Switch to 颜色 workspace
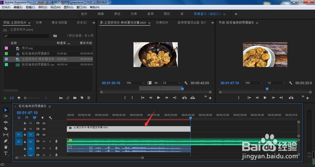This screenshot has height=167, width=315. click(117, 14)
